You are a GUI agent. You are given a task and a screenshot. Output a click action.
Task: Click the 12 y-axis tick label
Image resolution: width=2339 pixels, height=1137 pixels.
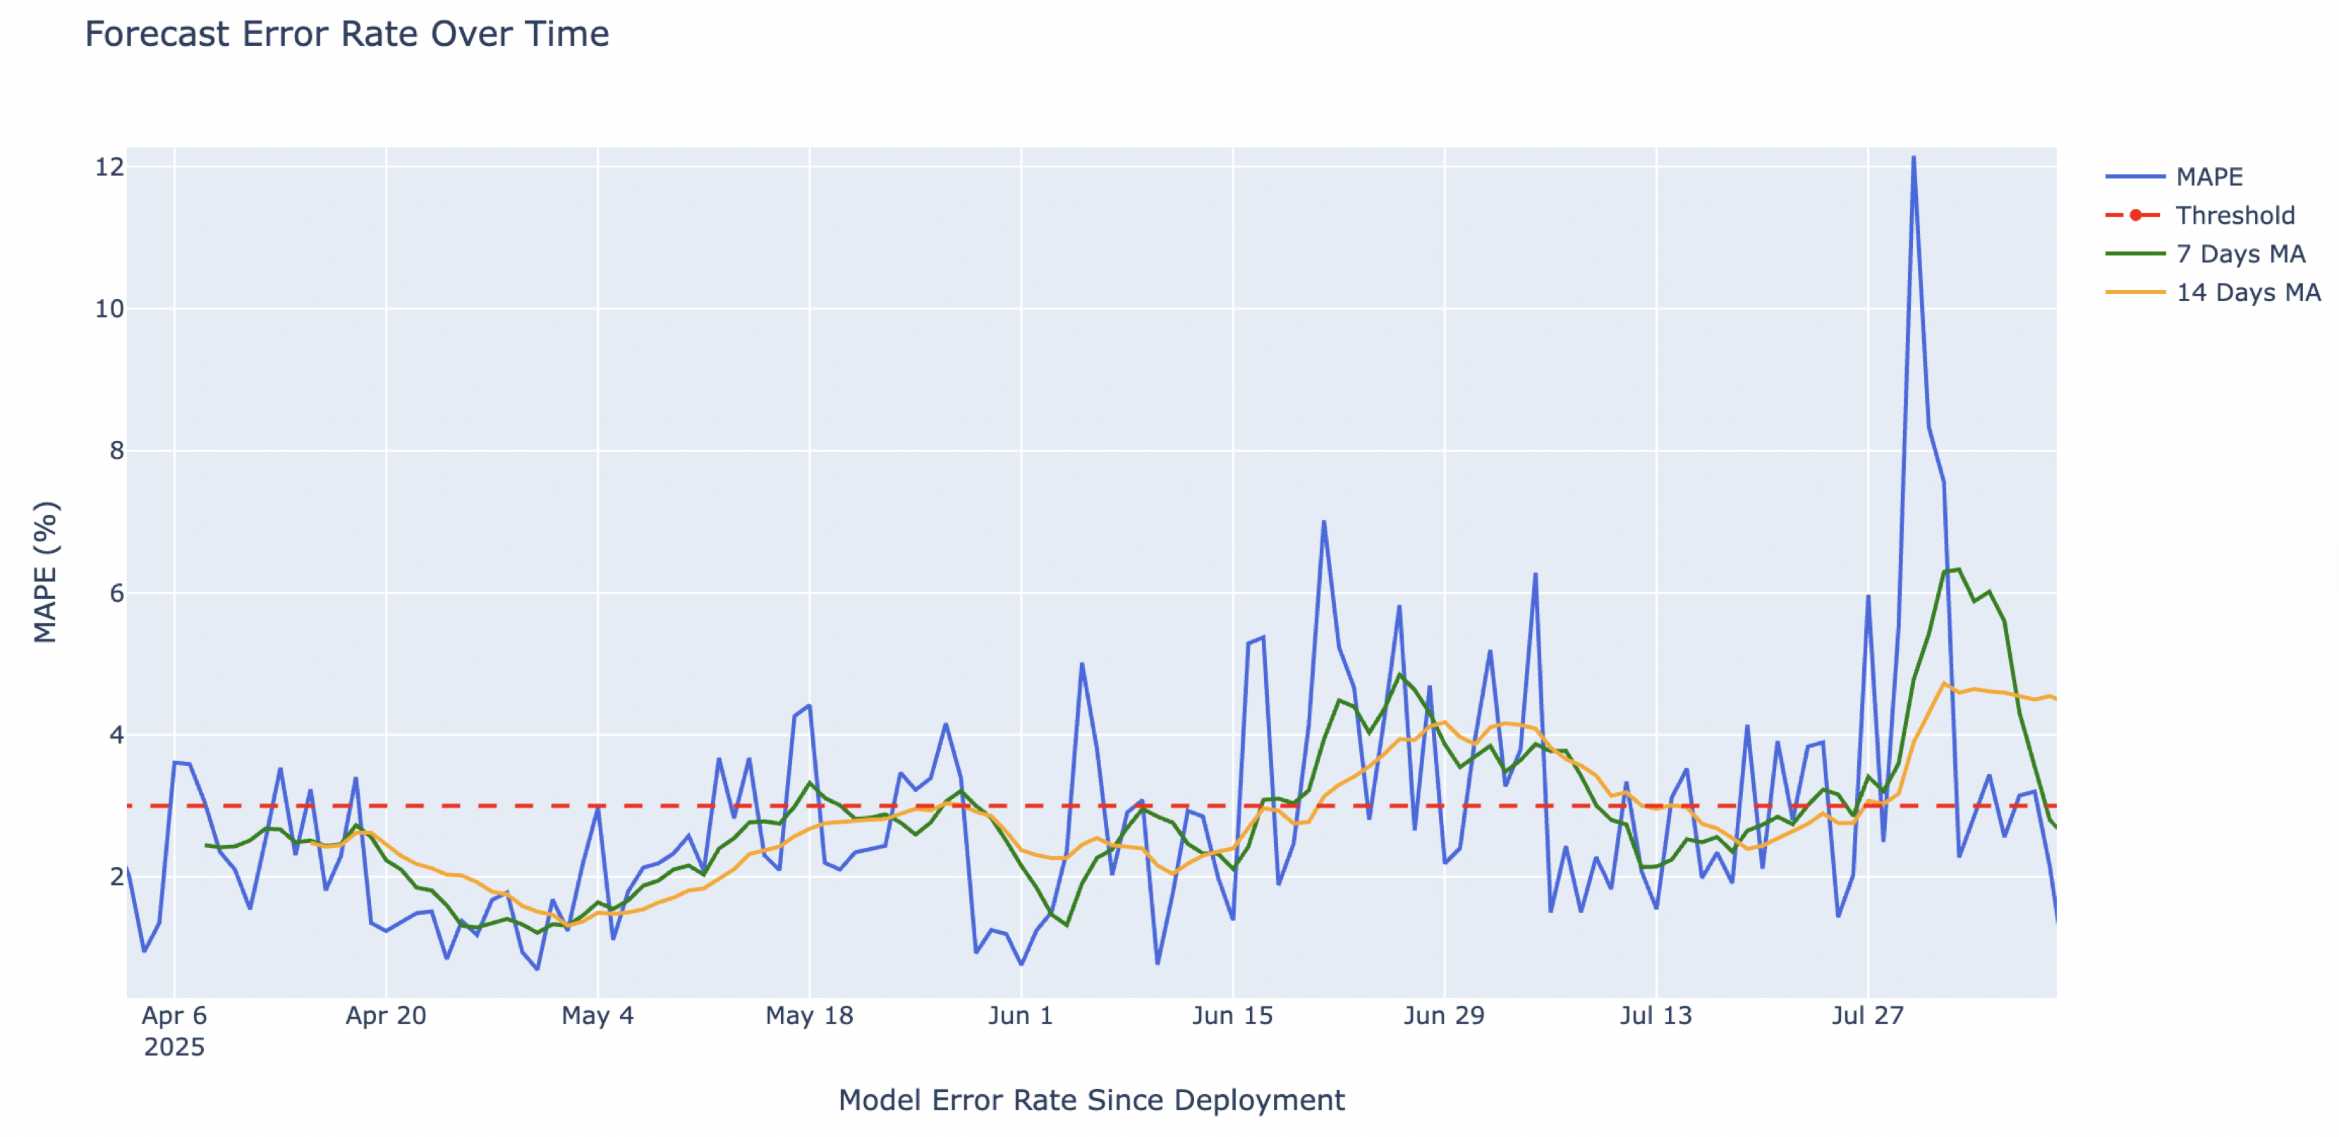pyautogui.click(x=109, y=167)
